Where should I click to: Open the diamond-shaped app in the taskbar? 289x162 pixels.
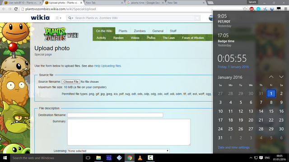[119, 158]
